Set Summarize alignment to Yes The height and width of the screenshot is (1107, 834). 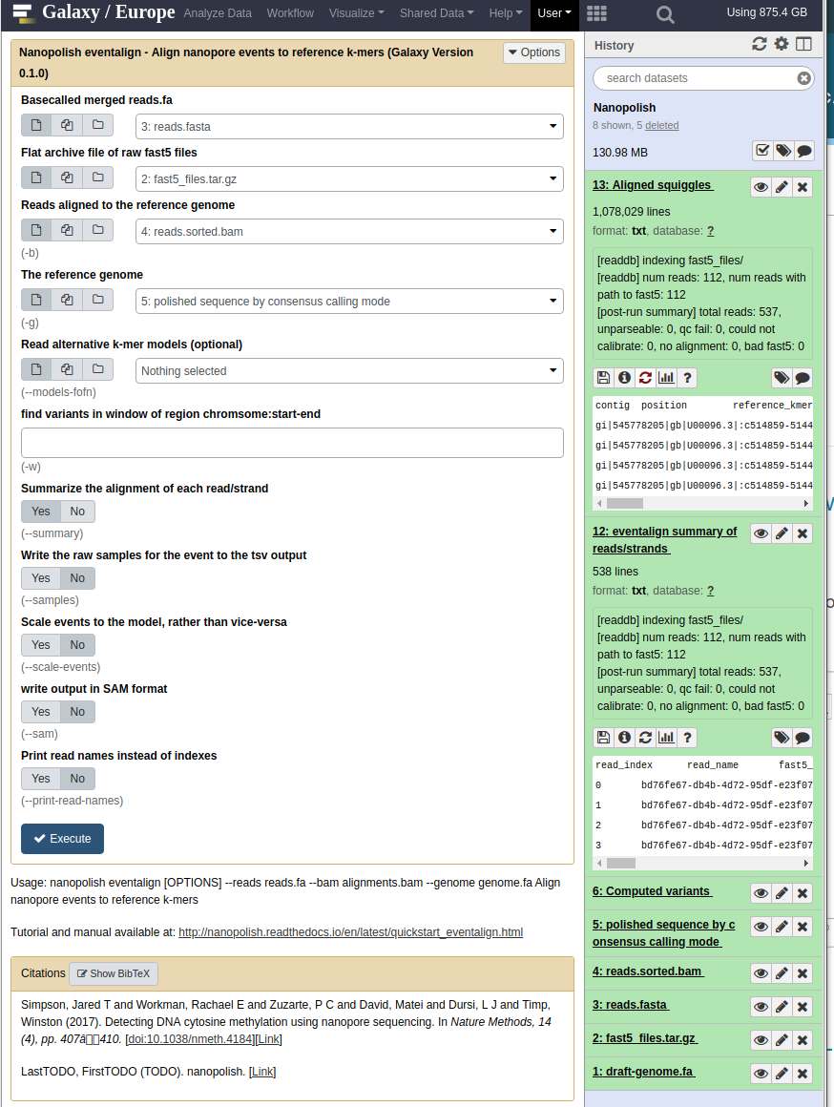(41, 512)
